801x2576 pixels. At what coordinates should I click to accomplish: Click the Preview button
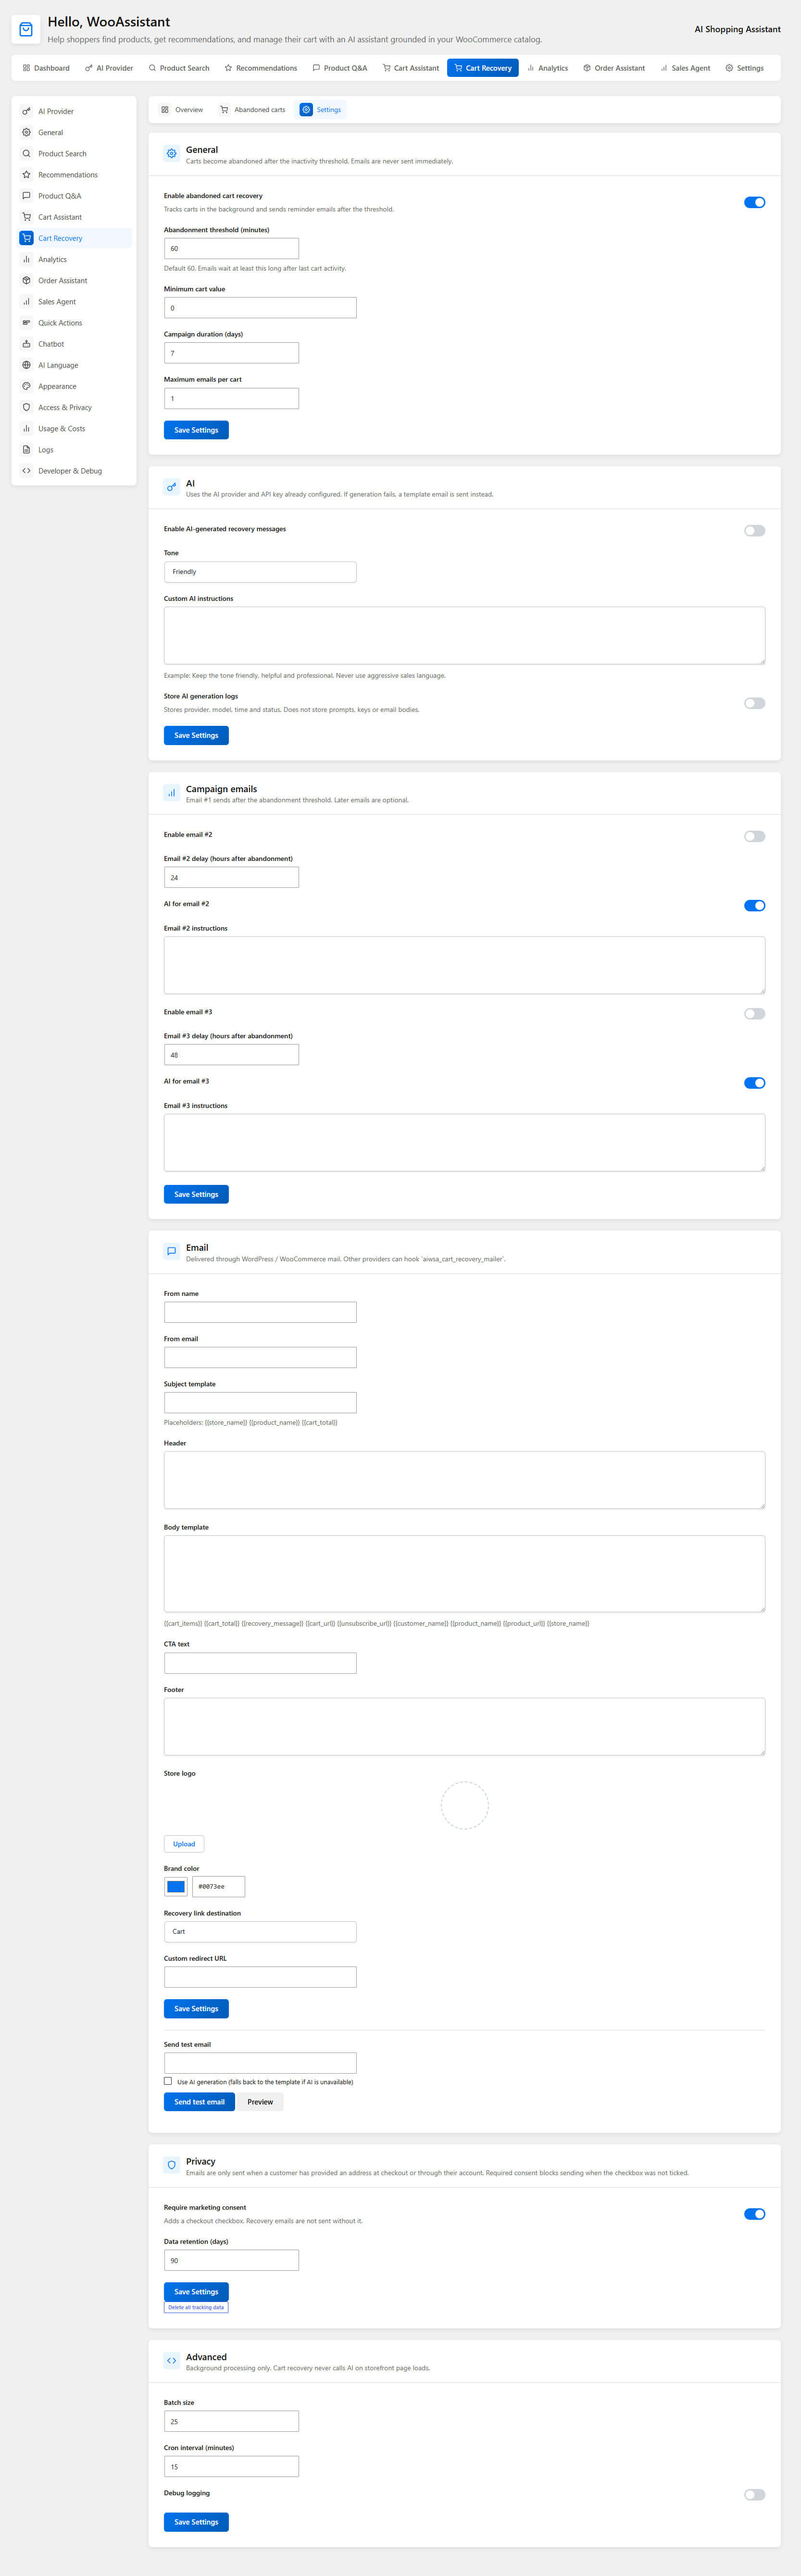260,2102
